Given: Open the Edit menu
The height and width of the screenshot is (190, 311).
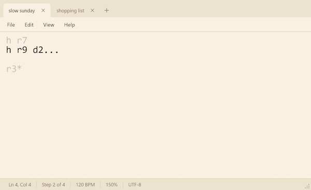Looking at the screenshot, I should [29, 25].
